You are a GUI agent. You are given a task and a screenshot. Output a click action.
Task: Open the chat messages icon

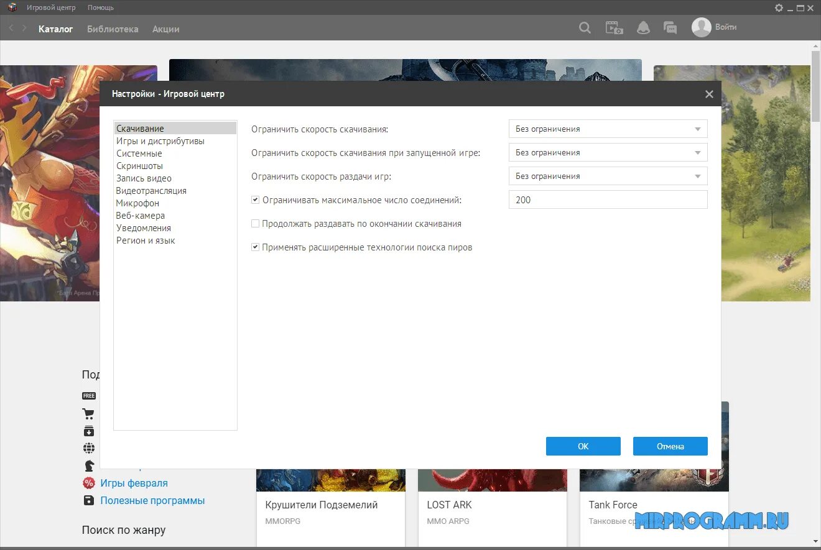click(670, 28)
